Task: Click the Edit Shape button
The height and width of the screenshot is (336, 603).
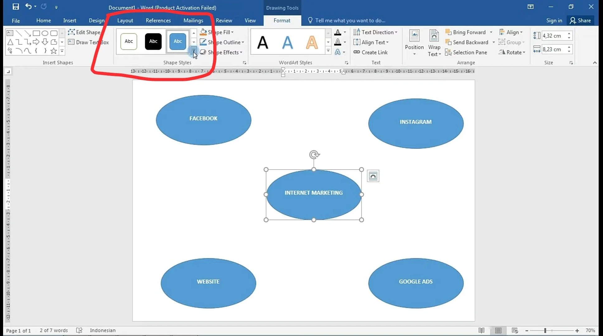Action: [x=86, y=32]
